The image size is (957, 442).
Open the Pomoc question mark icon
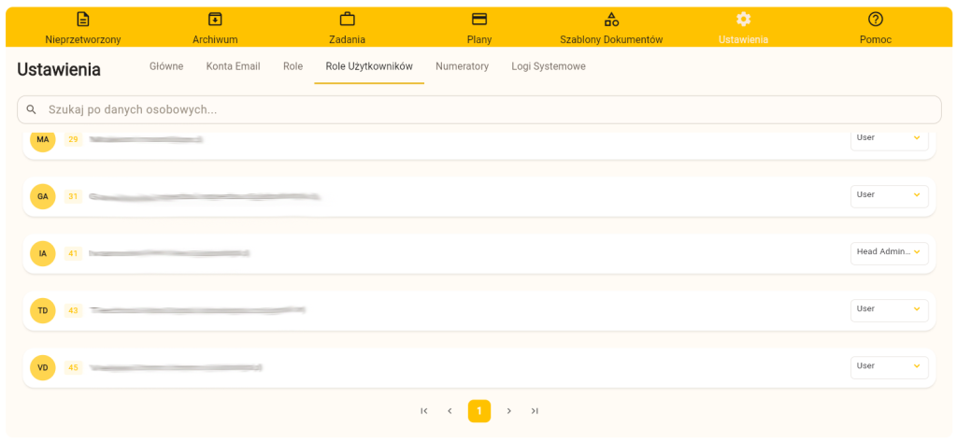coord(875,19)
